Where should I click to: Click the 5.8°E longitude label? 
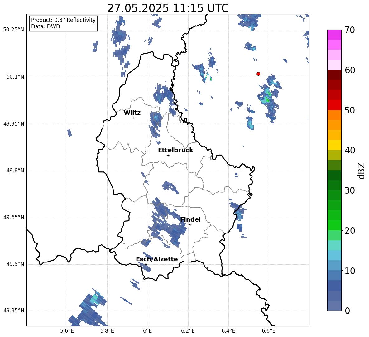[107, 331]
